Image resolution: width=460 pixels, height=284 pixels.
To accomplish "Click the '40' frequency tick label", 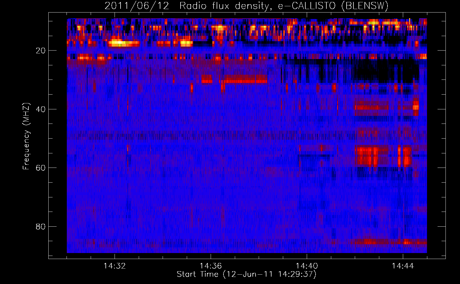I will [x=41, y=109].
